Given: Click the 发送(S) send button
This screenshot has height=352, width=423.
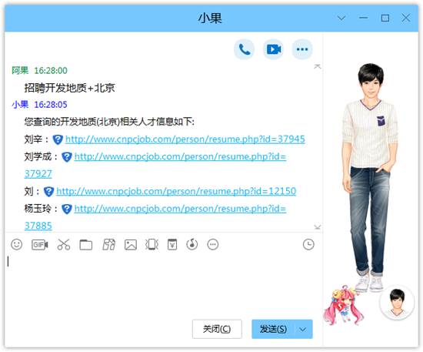Looking at the screenshot, I should 273,329.
